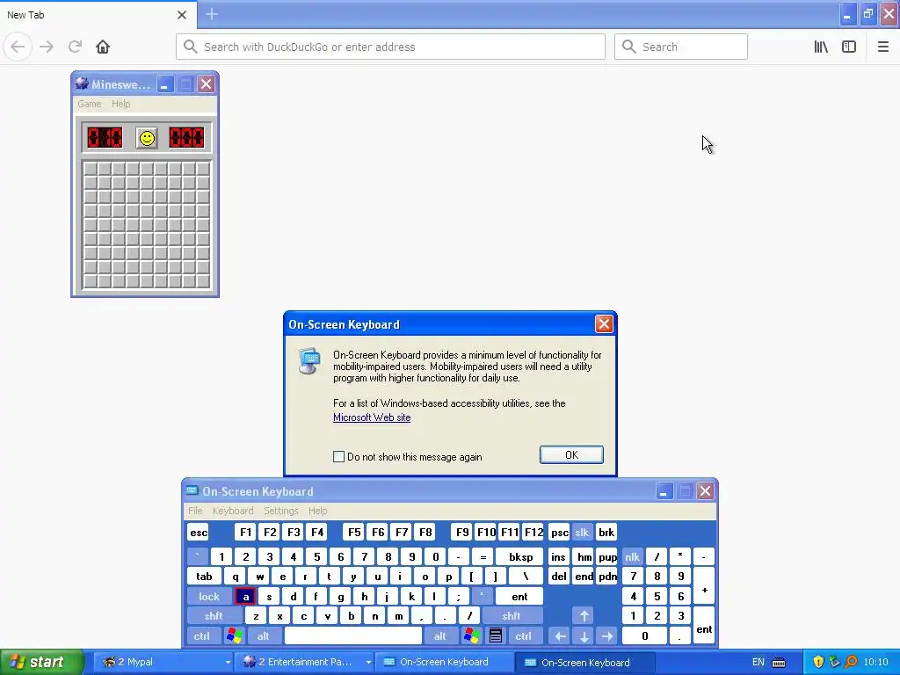Click the security shield tray icon

click(x=818, y=662)
